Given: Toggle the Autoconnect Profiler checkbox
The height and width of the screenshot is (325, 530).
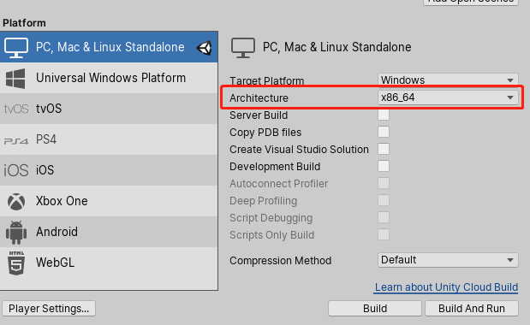Looking at the screenshot, I should pyautogui.click(x=384, y=183).
